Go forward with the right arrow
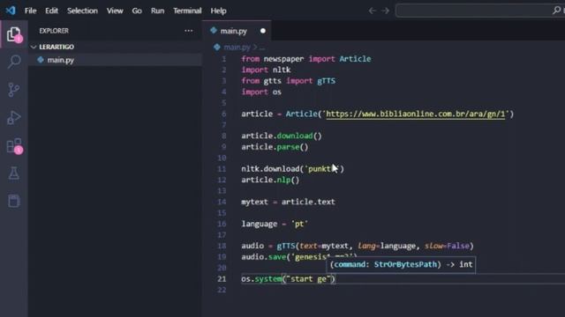Viewport: 565px width, 317px height. coord(385,11)
